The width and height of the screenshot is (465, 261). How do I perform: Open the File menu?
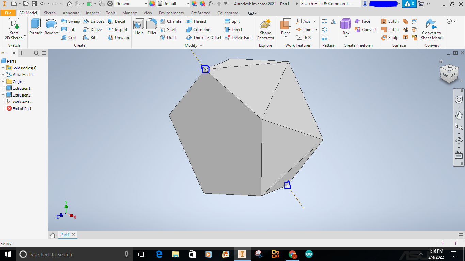point(8,13)
